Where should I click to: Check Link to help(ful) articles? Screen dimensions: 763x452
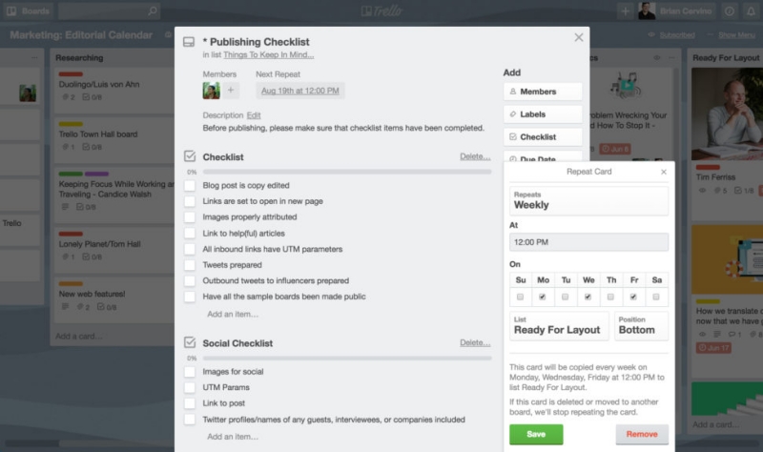coord(190,233)
